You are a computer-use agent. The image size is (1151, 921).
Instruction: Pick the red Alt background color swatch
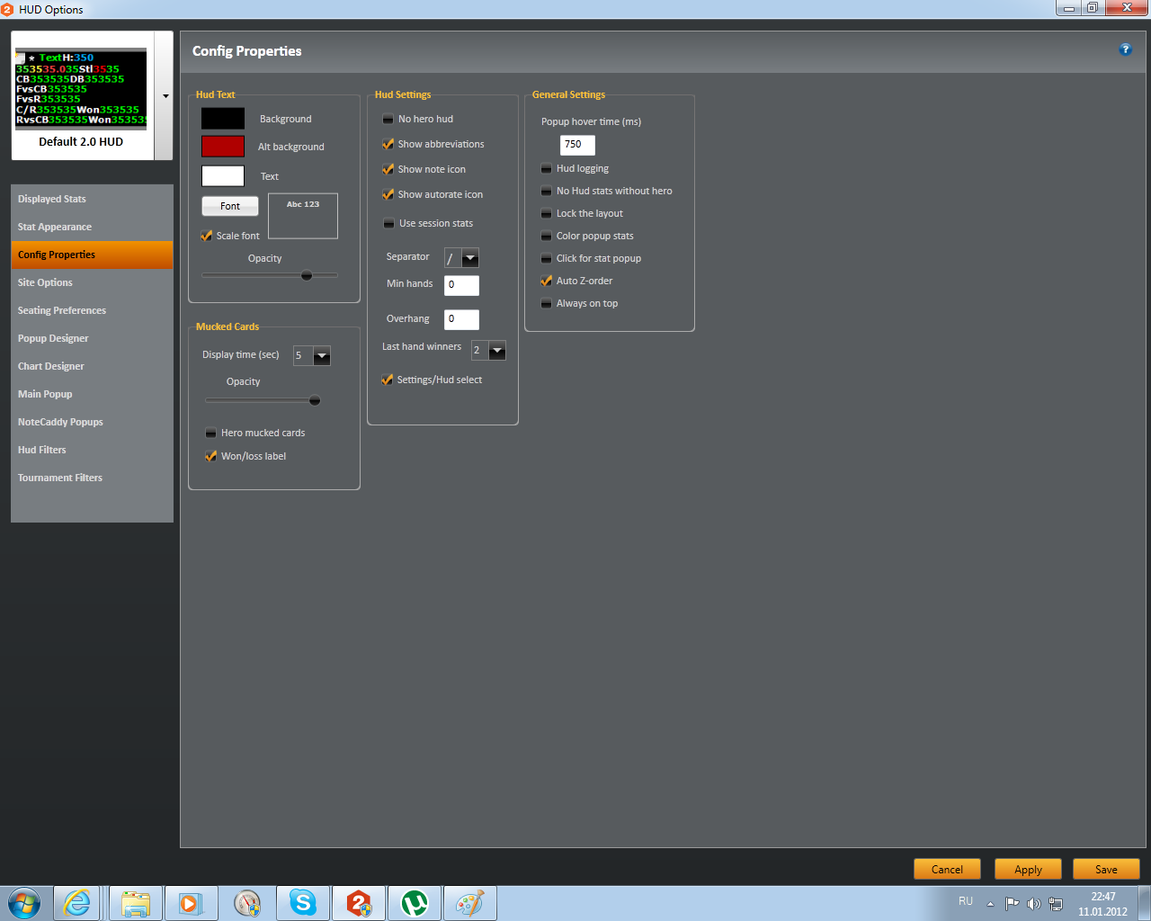(x=223, y=147)
